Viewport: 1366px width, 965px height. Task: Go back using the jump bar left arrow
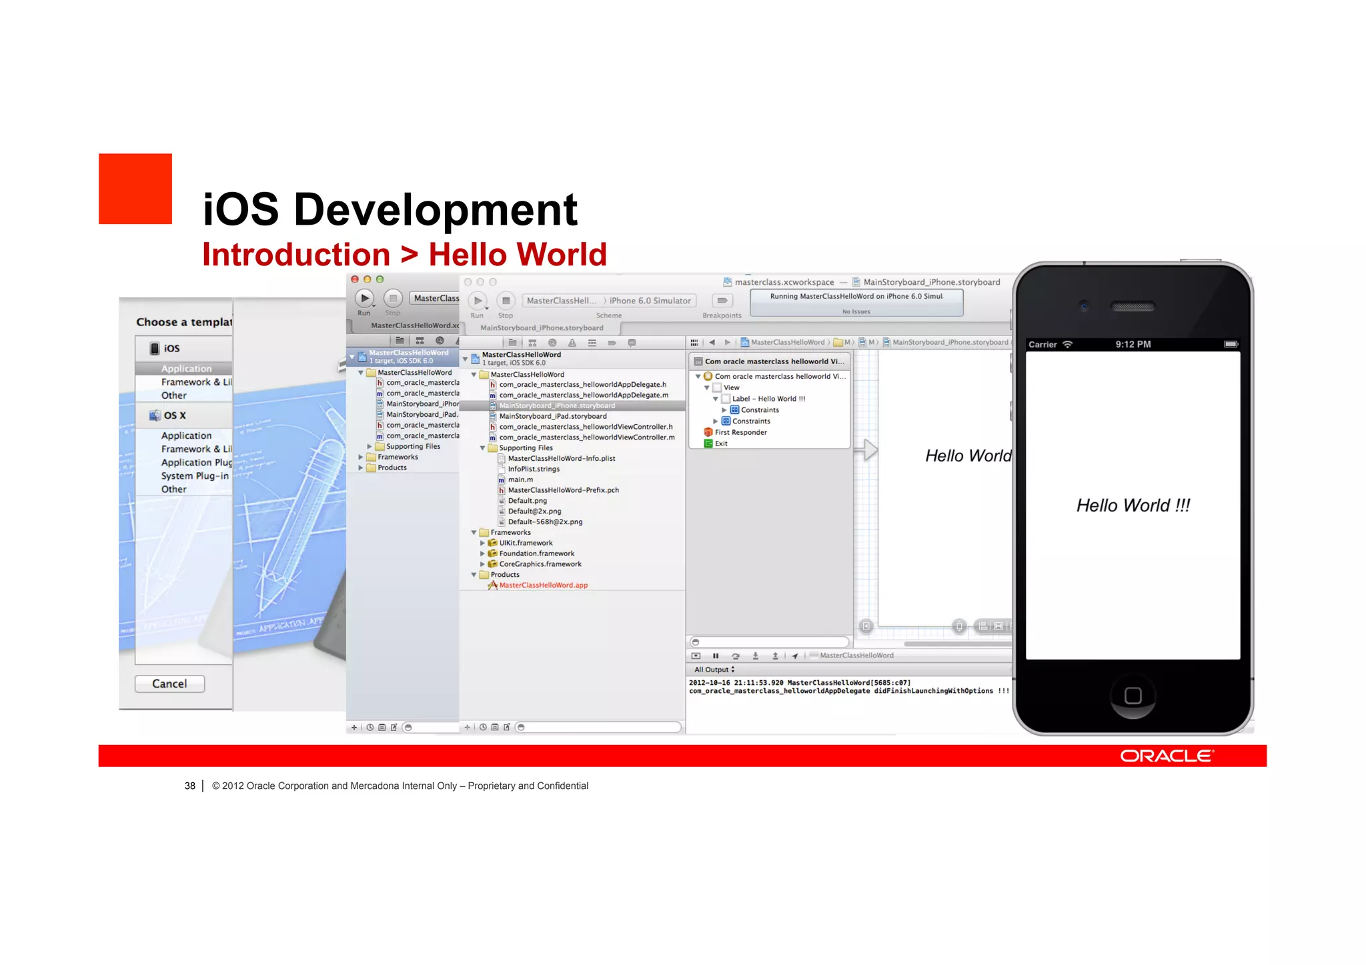pyautogui.click(x=712, y=343)
